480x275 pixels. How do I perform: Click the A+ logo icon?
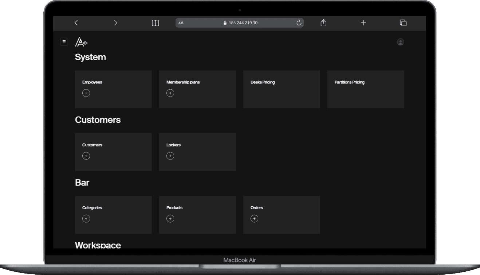pyautogui.click(x=81, y=42)
